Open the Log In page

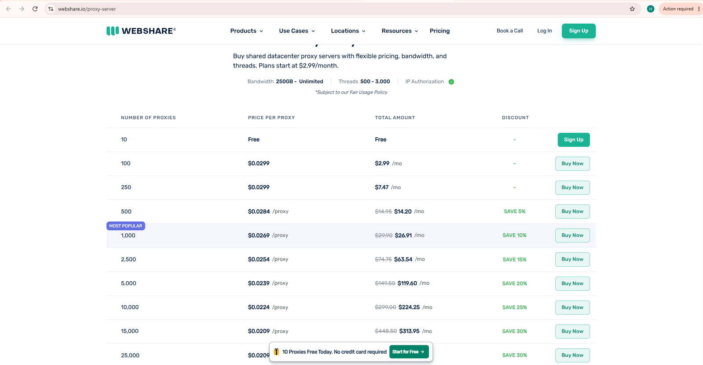(x=544, y=31)
